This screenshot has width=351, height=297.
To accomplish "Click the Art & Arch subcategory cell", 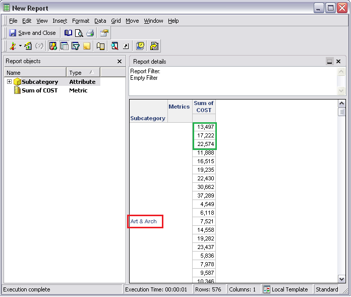I will (145, 221).
